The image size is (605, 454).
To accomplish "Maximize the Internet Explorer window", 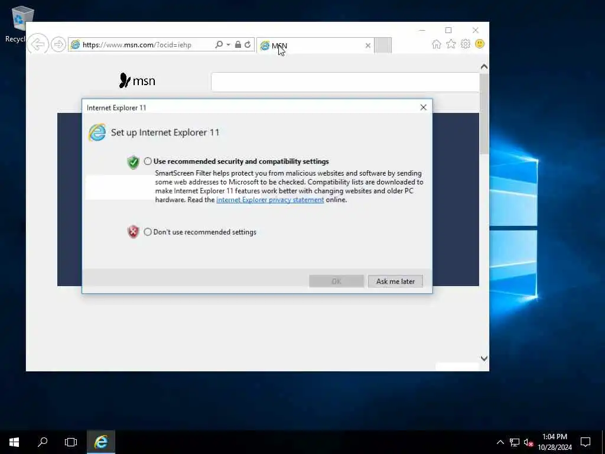I will point(448,30).
